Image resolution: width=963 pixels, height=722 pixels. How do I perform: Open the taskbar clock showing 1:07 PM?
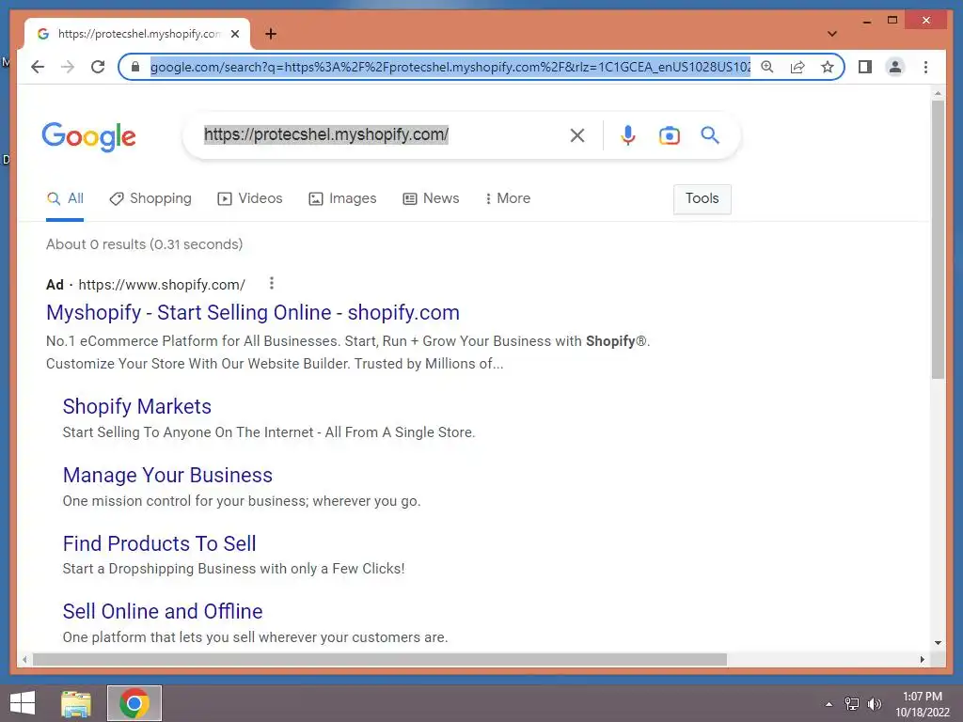pyautogui.click(x=923, y=704)
